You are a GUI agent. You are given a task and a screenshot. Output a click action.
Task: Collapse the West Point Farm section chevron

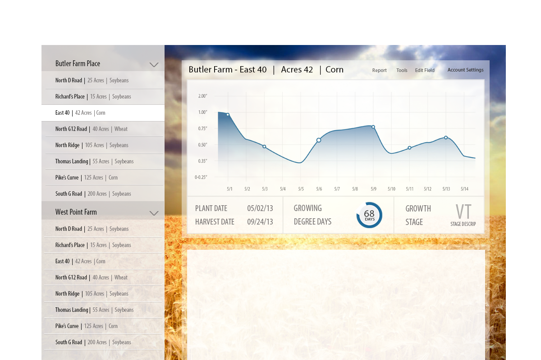pos(154,213)
